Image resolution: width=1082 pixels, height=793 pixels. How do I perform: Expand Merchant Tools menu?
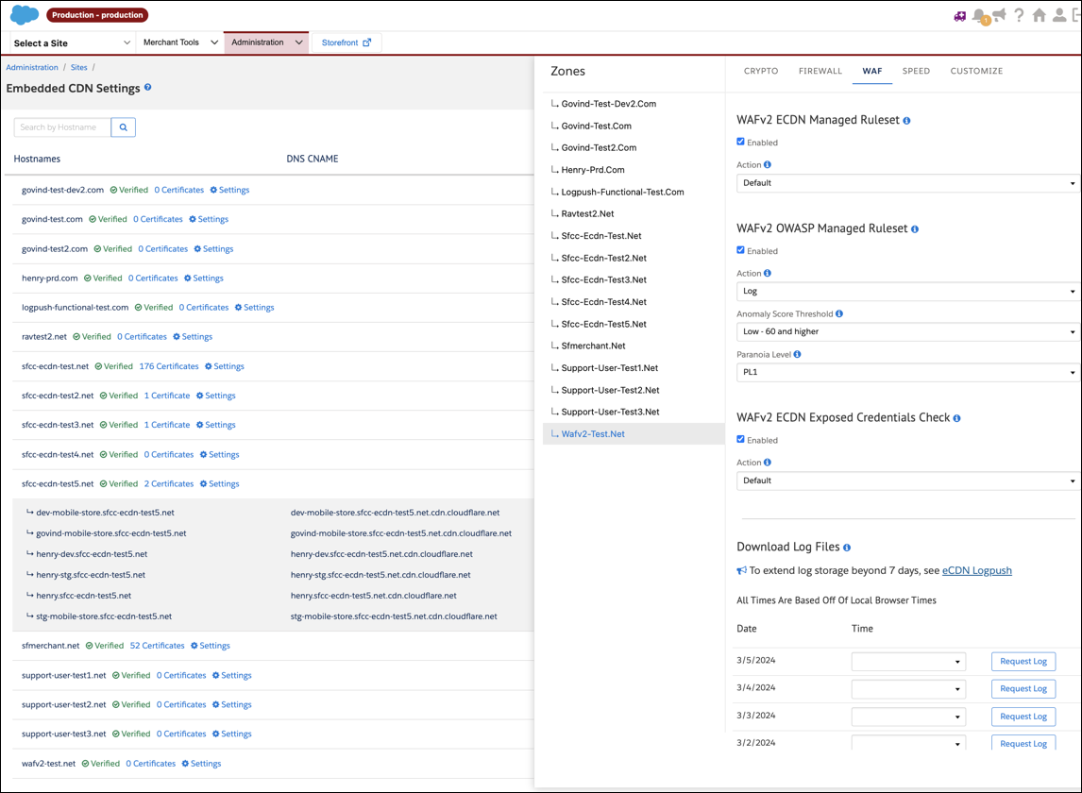click(x=180, y=42)
